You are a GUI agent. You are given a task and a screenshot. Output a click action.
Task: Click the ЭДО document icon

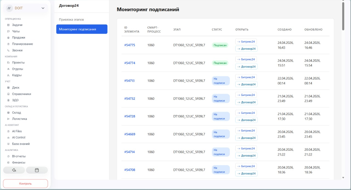click(x=8, y=100)
